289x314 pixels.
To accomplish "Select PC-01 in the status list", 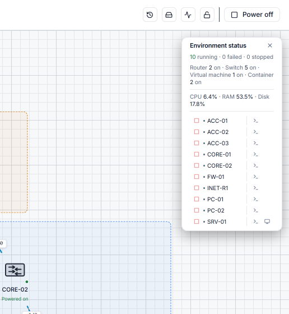I will pyautogui.click(x=215, y=199).
